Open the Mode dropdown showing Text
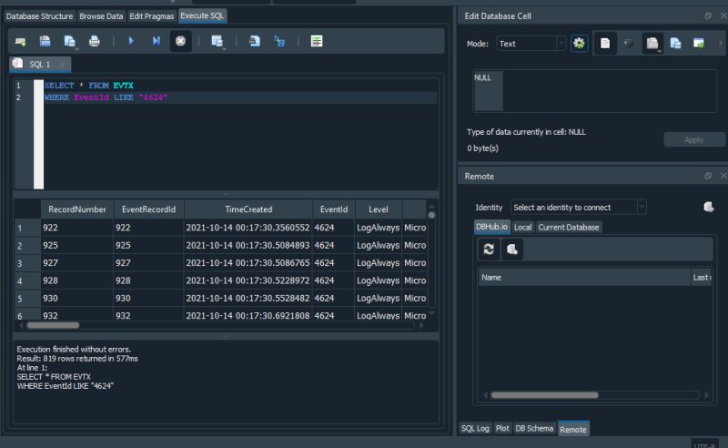 pos(531,44)
